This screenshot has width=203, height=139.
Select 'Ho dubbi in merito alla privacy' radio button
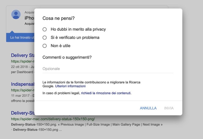click(44, 29)
